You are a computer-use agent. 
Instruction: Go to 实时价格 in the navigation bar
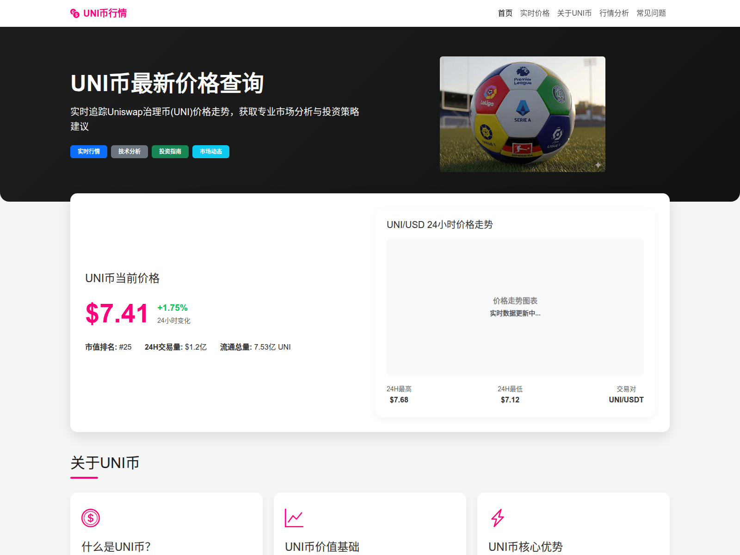(535, 13)
